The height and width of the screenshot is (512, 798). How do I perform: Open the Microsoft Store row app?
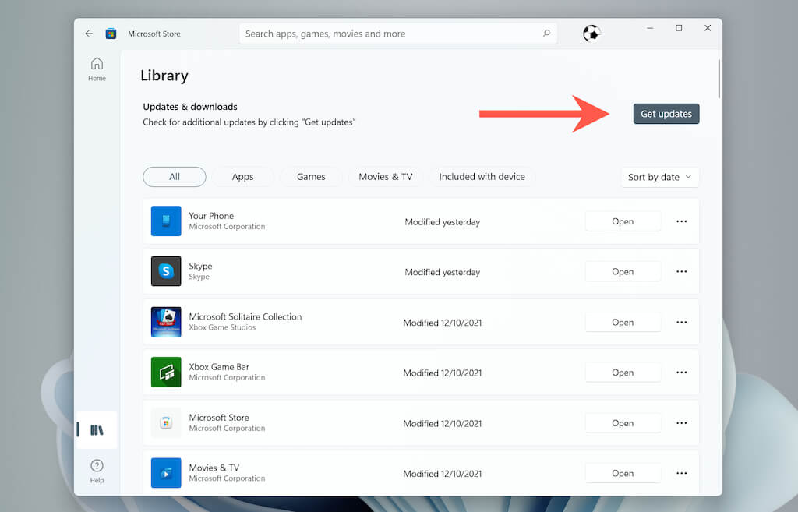point(623,423)
